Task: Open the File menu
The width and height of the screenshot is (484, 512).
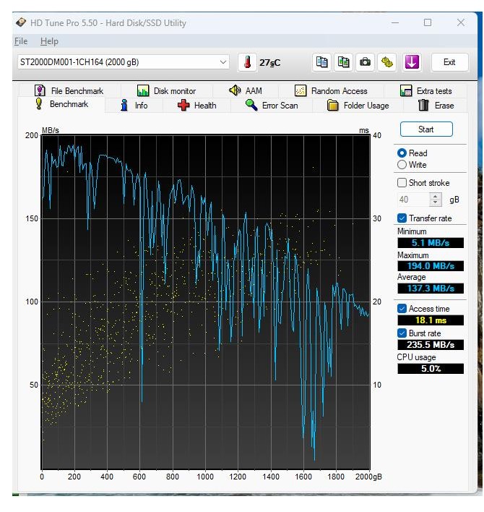Action: (x=20, y=41)
